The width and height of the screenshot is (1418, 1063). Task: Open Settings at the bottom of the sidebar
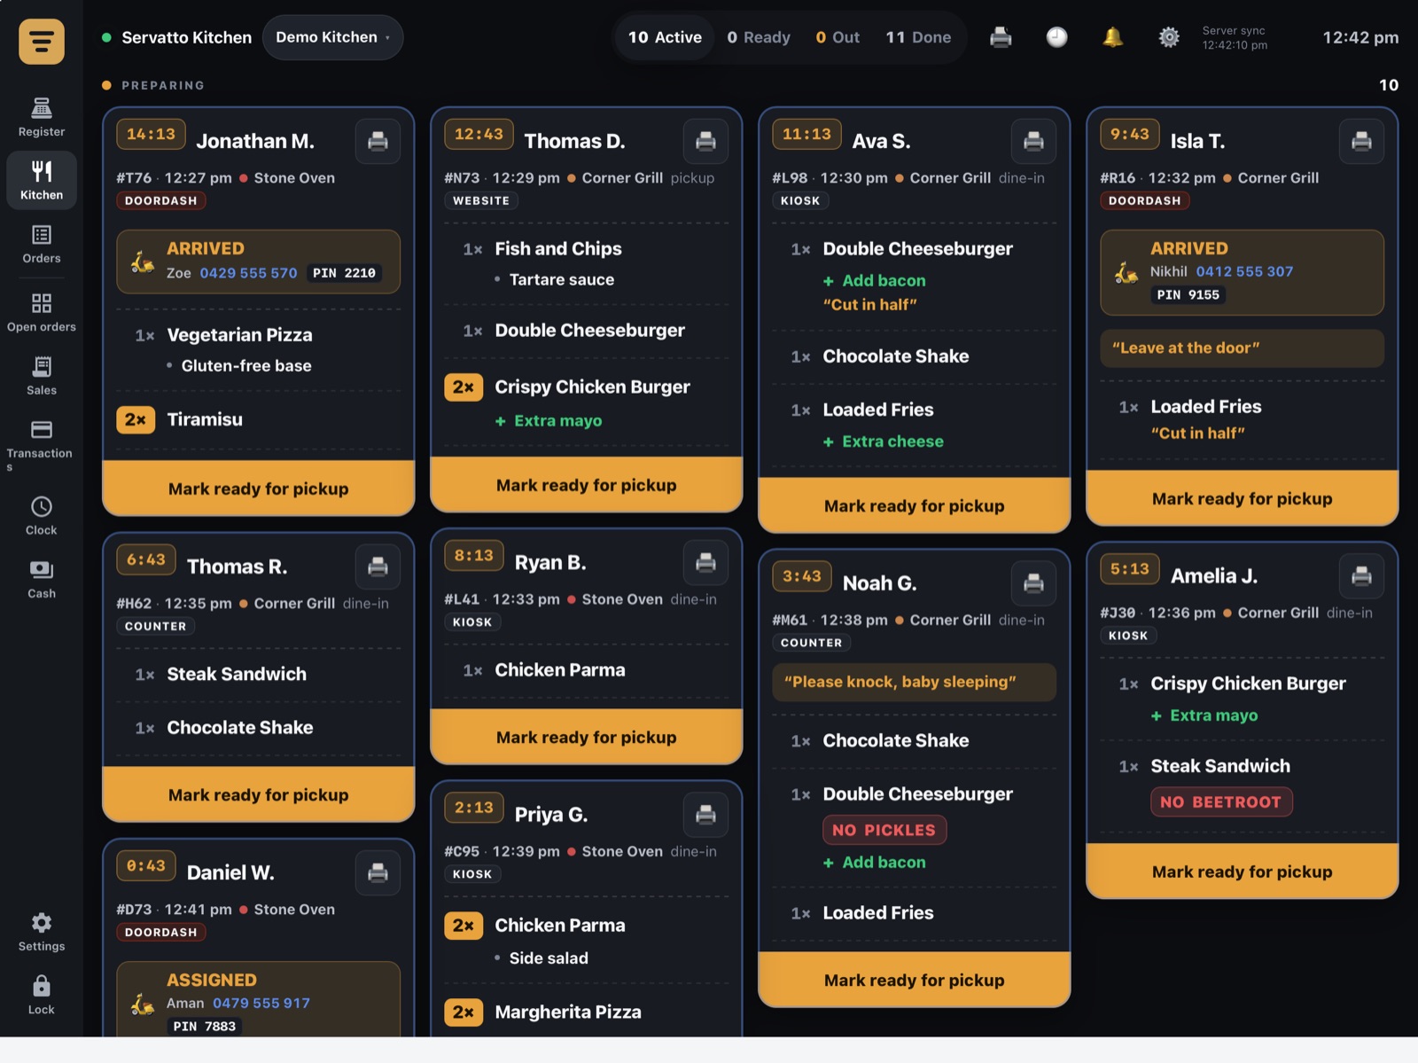point(42,932)
